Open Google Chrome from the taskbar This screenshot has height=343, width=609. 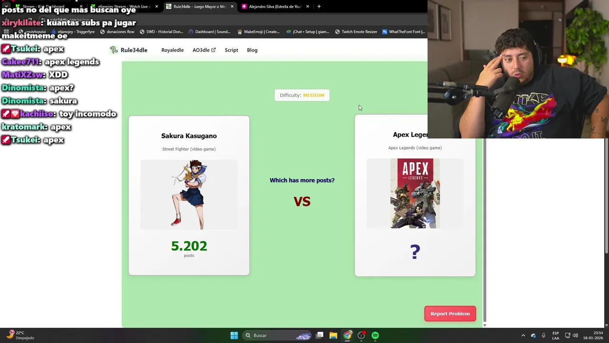[348, 335]
